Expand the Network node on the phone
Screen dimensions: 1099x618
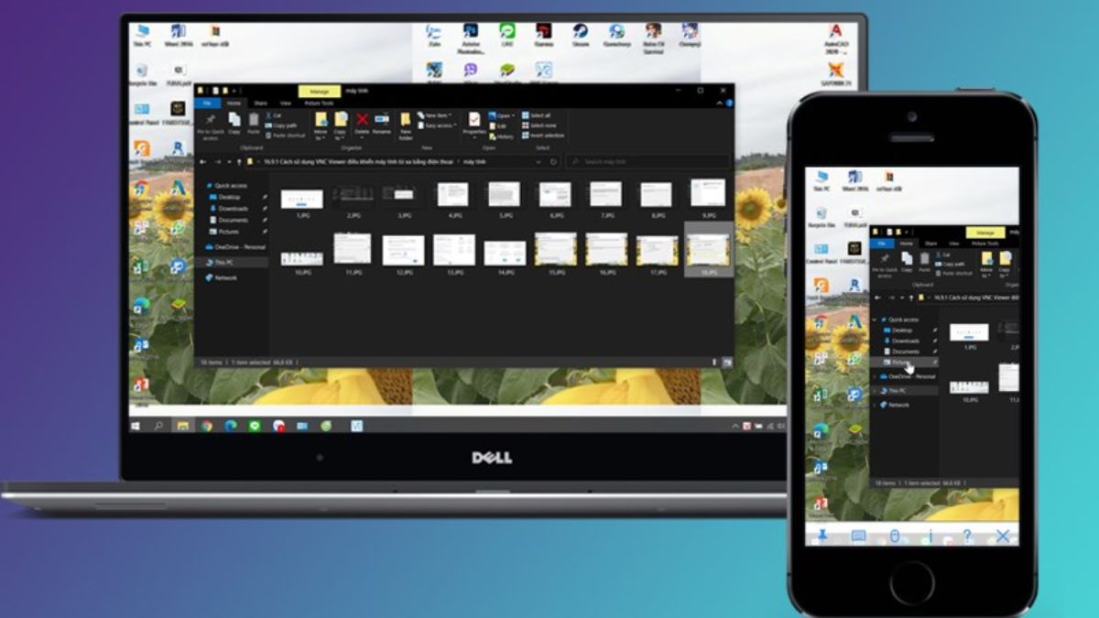click(x=874, y=405)
